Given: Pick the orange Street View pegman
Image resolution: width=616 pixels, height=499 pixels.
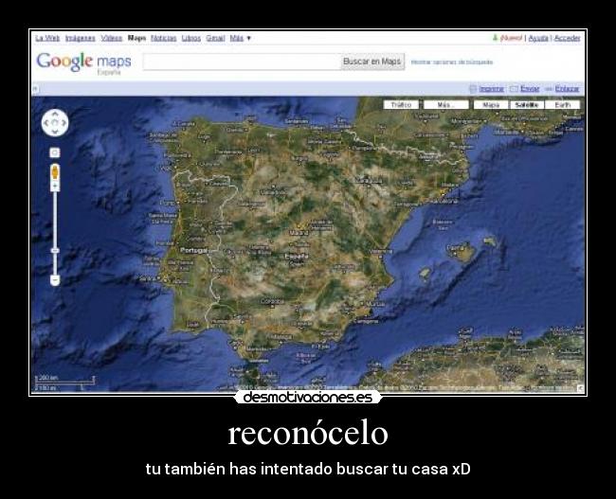Looking at the screenshot, I should pyautogui.click(x=55, y=172).
